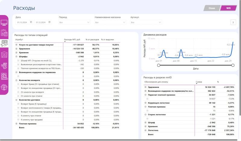Collapse the Штрафы row in expenses table
The width and height of the screenshot is (241, 141).
pyautogui.click(x=16, y=57)
